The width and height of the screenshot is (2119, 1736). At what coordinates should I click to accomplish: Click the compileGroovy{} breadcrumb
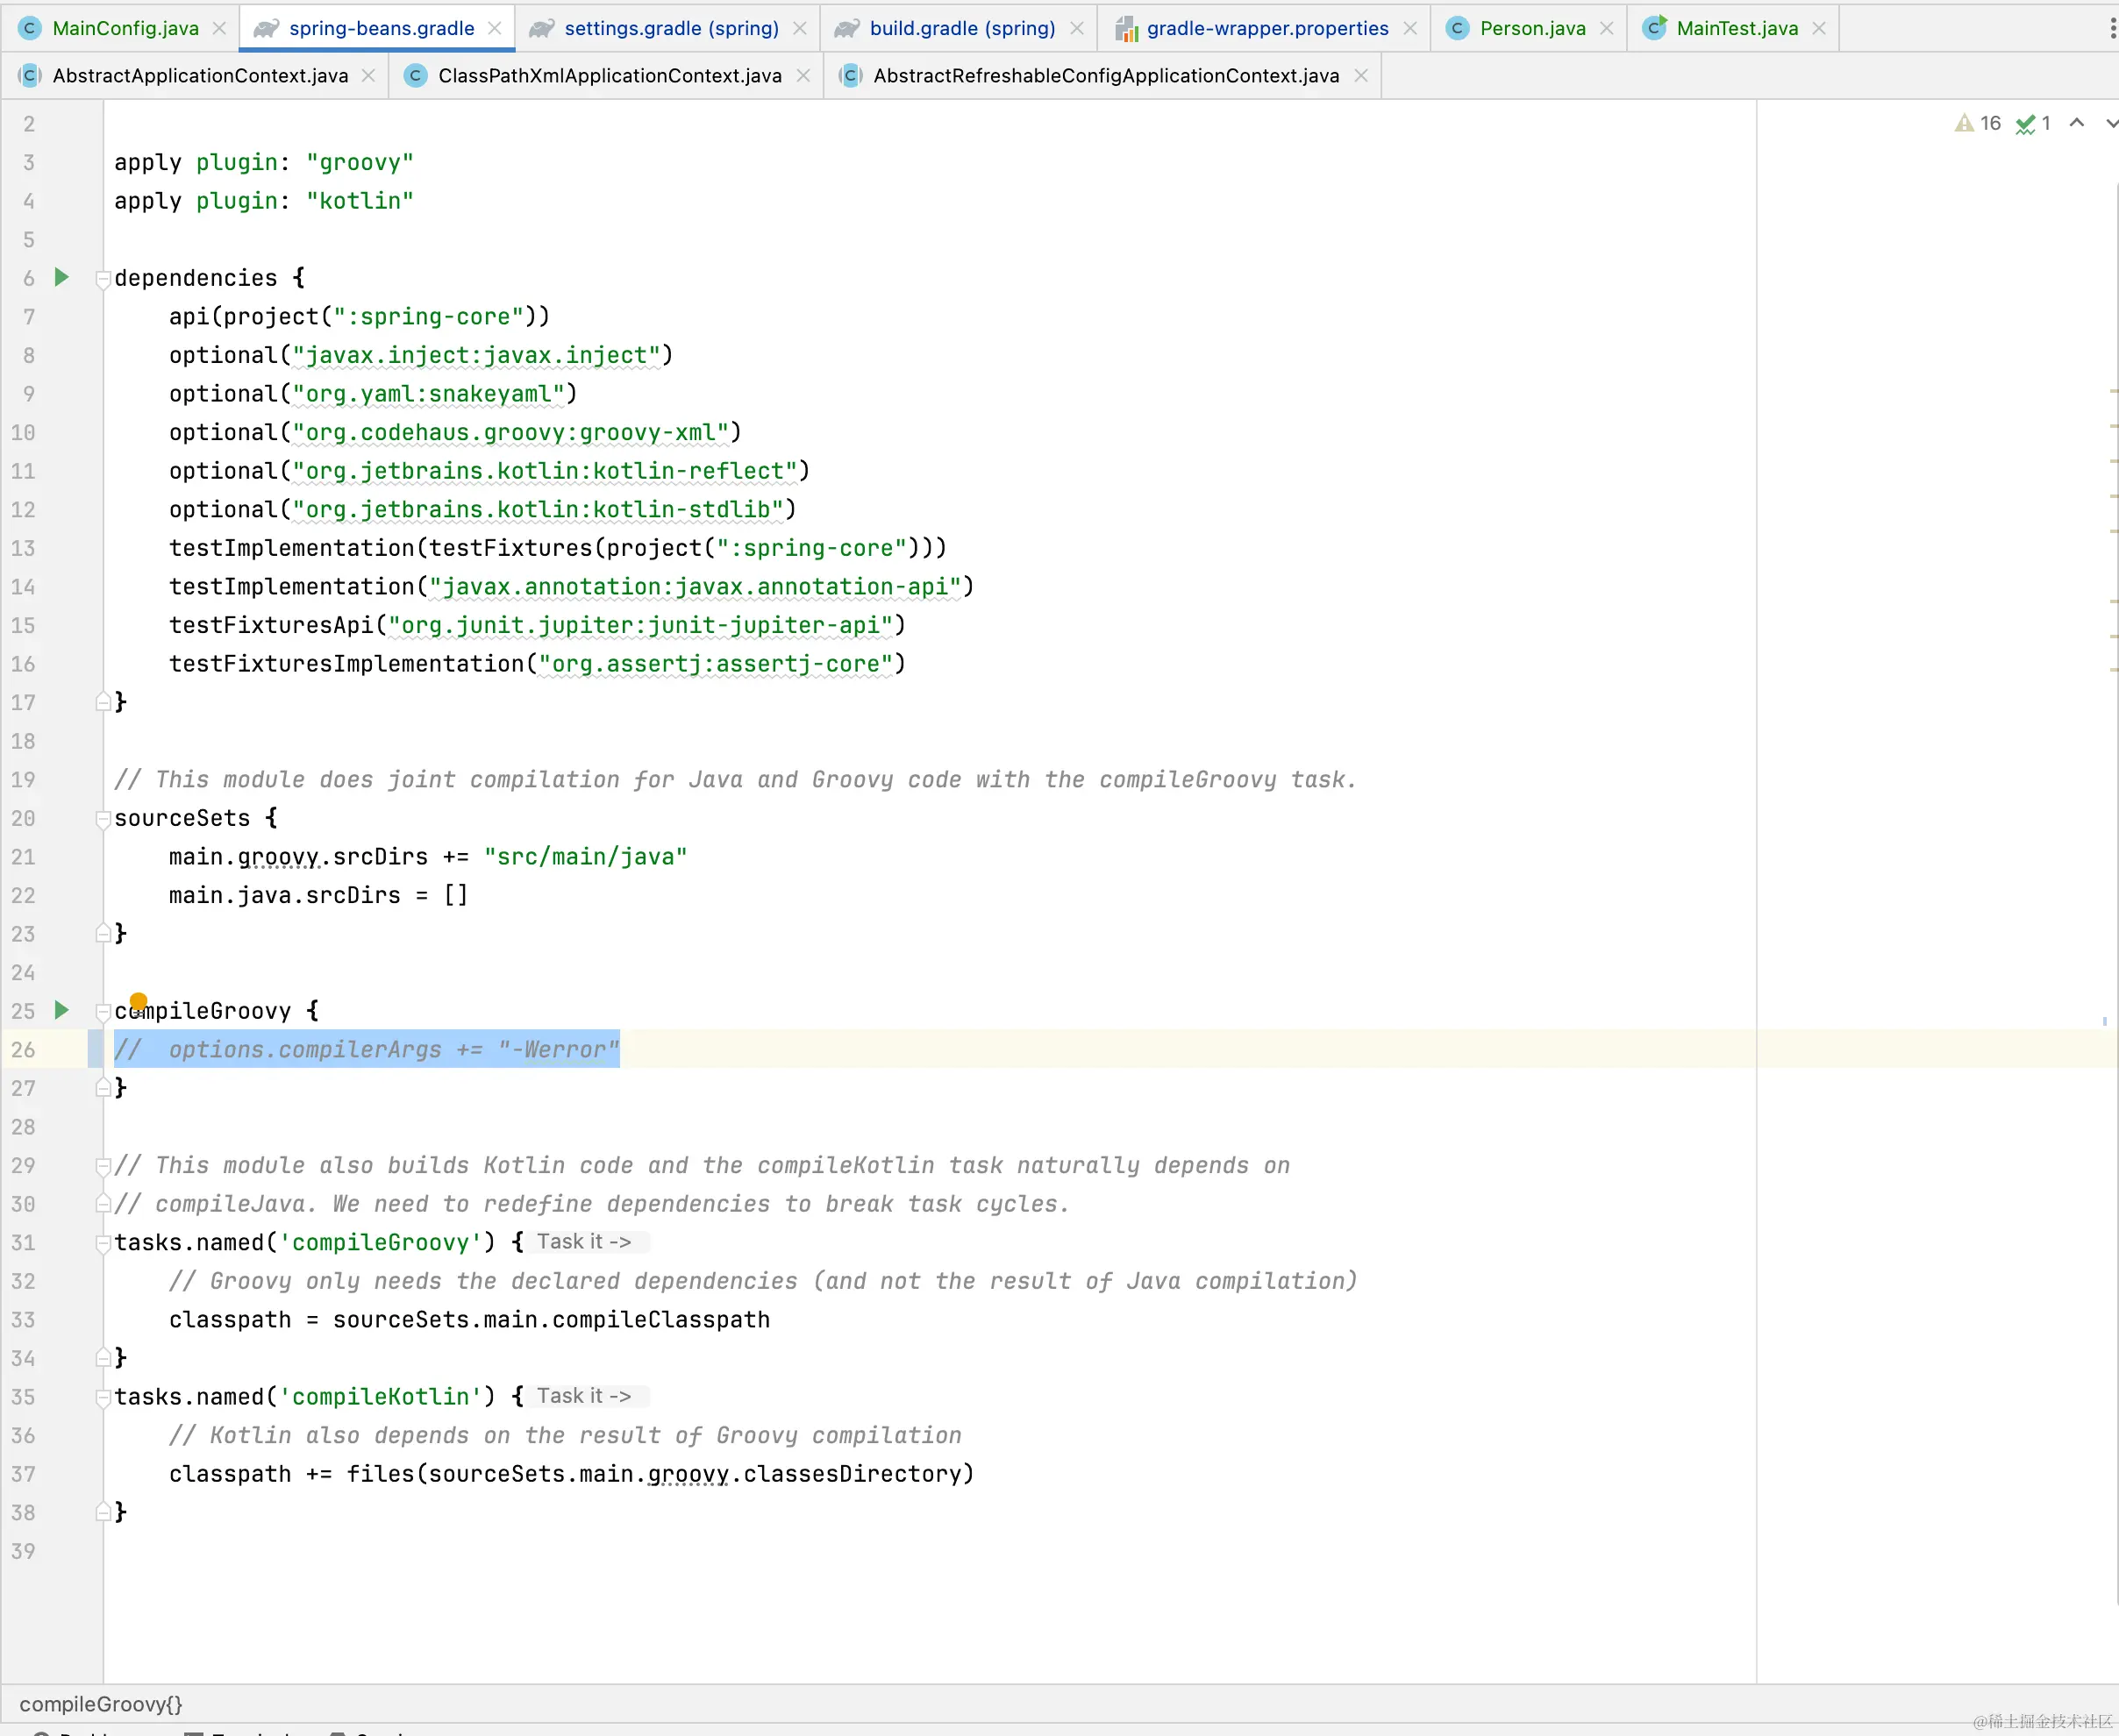click(x=100, y=1704)
